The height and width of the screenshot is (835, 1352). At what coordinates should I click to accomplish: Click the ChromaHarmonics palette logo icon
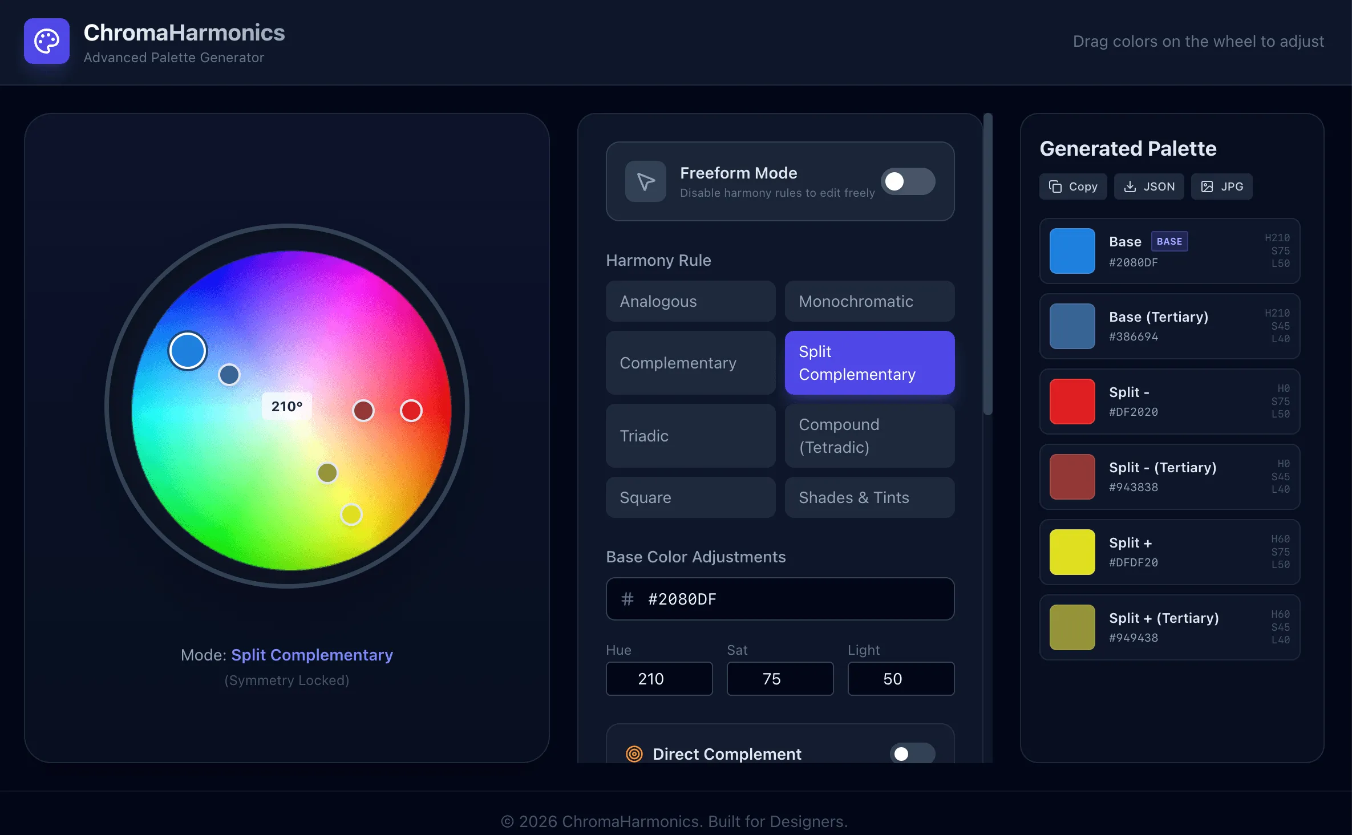(x=47, y=41)
